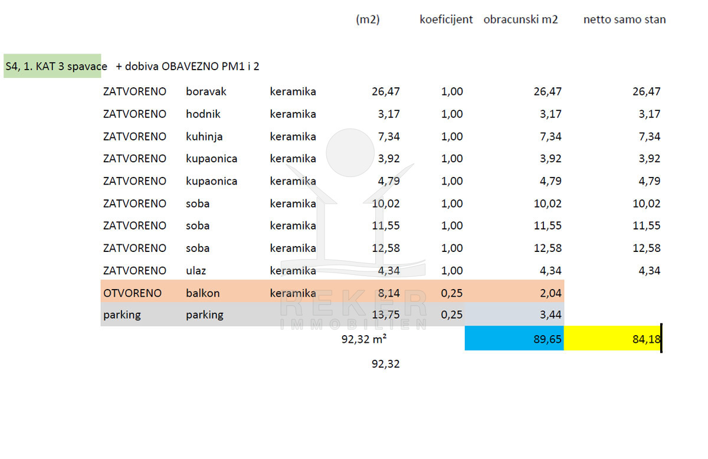Click the green S4, 1. KAT 3 spavace cell
This screenshot has width=708, height=459.
(x=53, y=66)
